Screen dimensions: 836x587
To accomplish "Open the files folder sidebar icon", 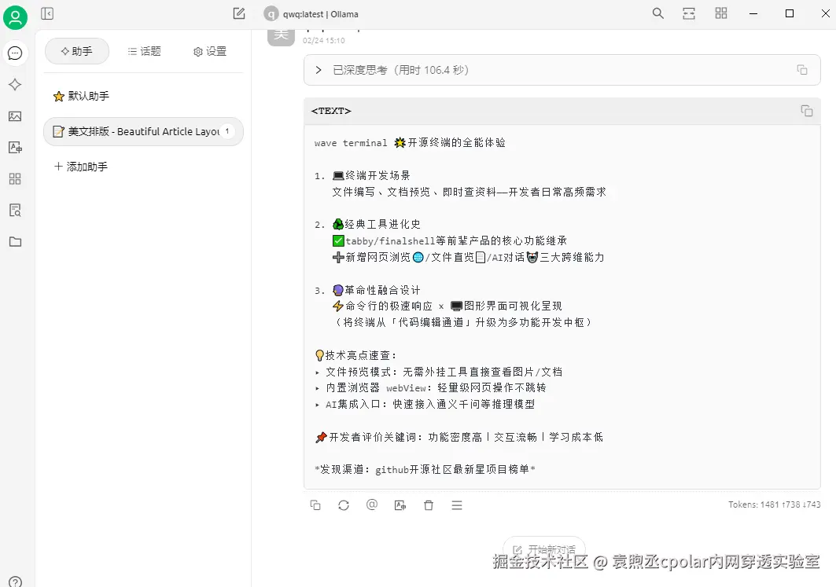I will pyautogui.click(x=15, y=242).
